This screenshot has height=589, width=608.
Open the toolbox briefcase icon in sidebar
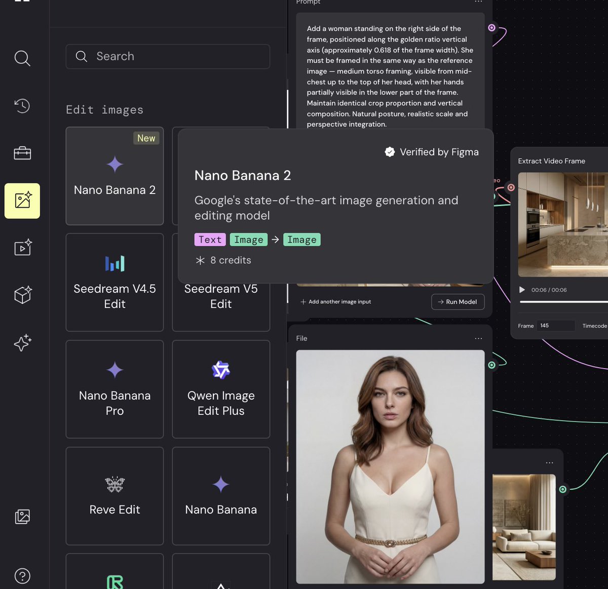click(x=22, y=153)
